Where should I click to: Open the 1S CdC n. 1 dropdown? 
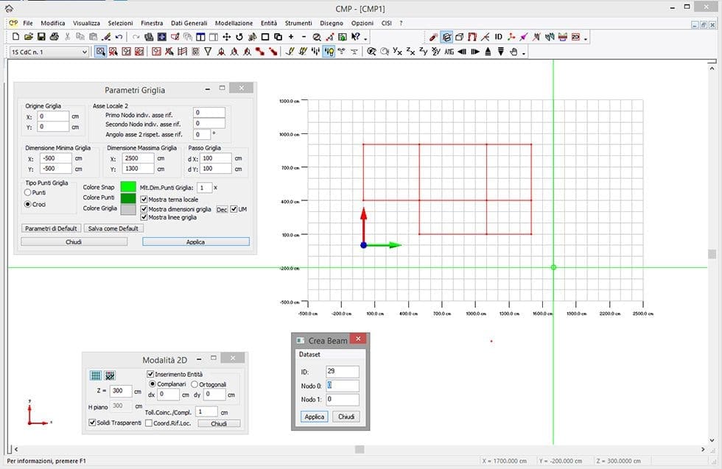click(x=84, y=52)
